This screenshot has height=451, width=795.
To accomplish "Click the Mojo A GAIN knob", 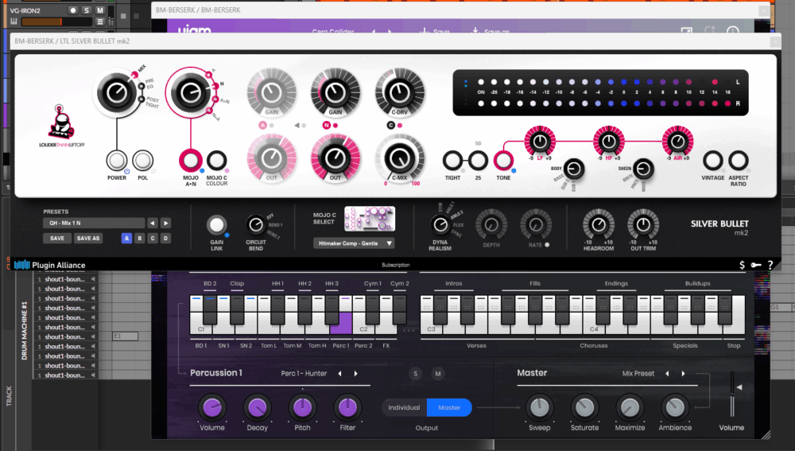I will coord(271,93).
